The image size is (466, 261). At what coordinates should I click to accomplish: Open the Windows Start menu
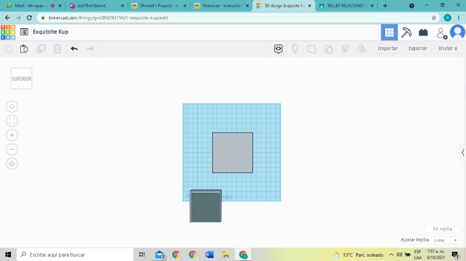(x=8, y=254)
